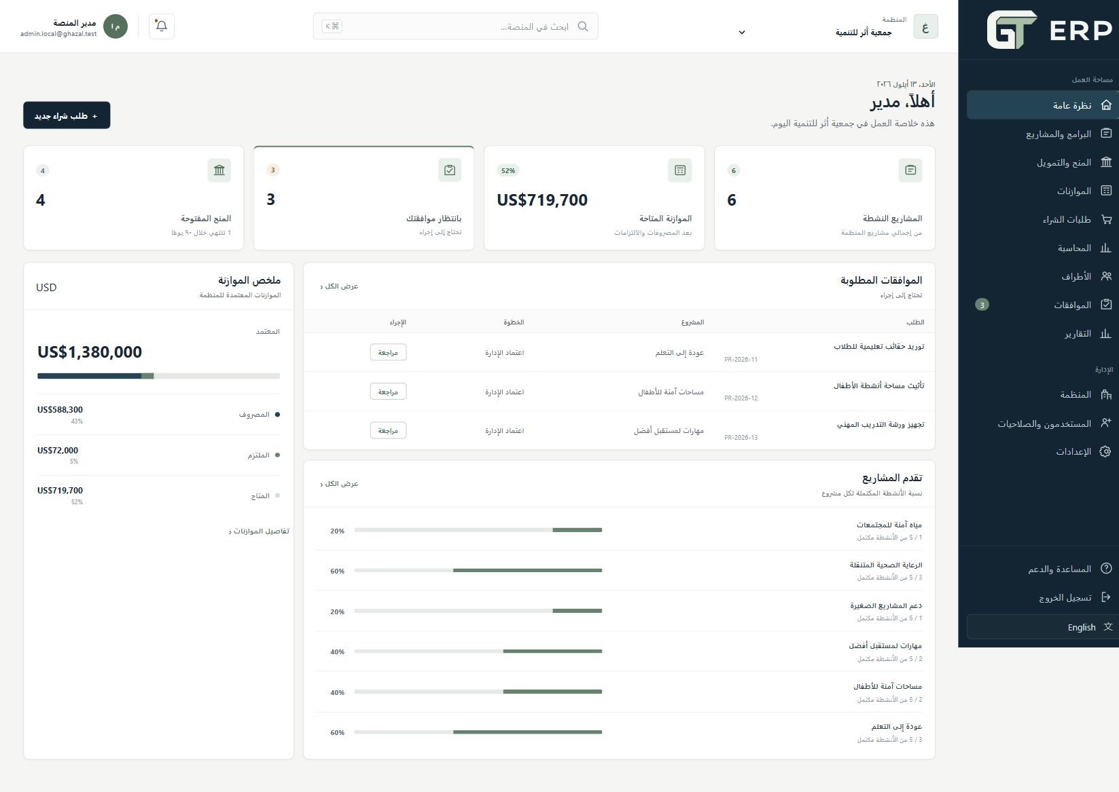Click progress bar of 'مياه آمنة للمجتمعات'

(x=478, y=530)
